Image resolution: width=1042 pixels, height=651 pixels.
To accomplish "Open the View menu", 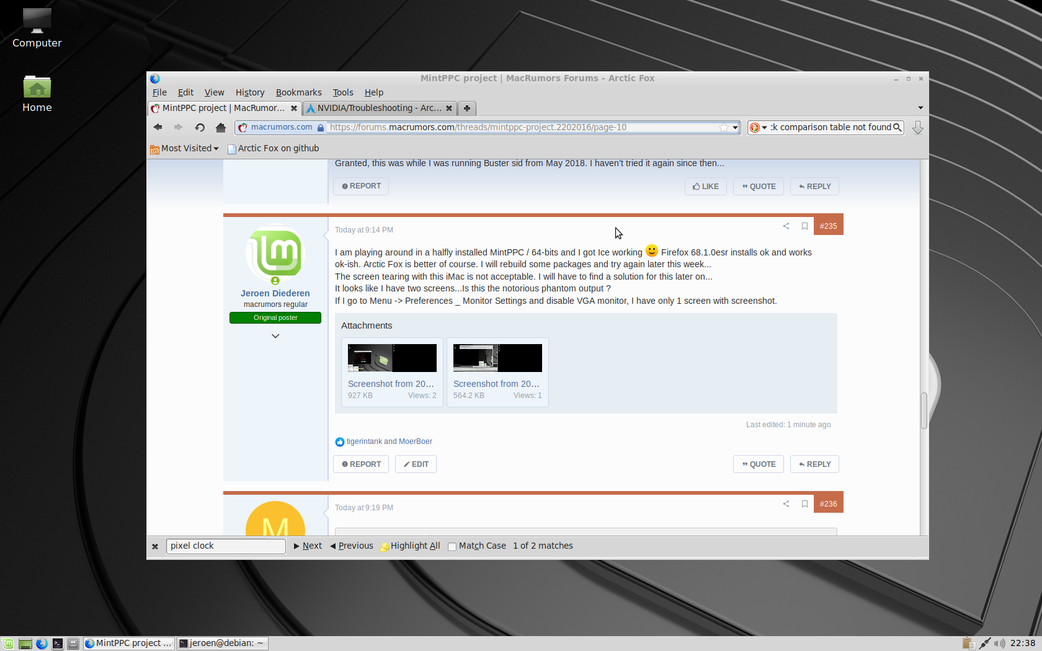I will (x=214, y=92).
